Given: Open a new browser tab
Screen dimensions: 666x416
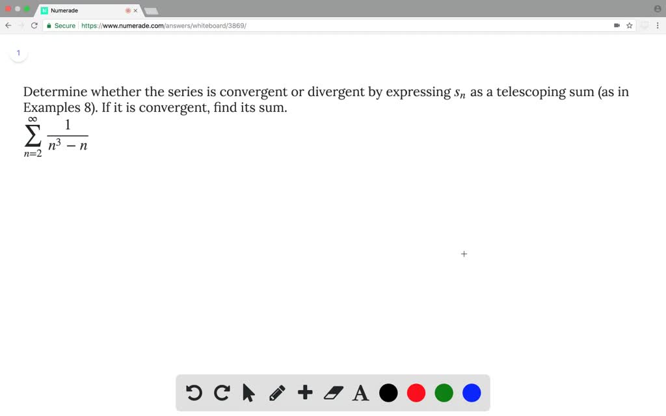Looking at the screenshot, I should point(151,11).
